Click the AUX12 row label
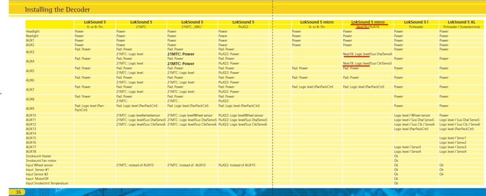 point(31,124)
